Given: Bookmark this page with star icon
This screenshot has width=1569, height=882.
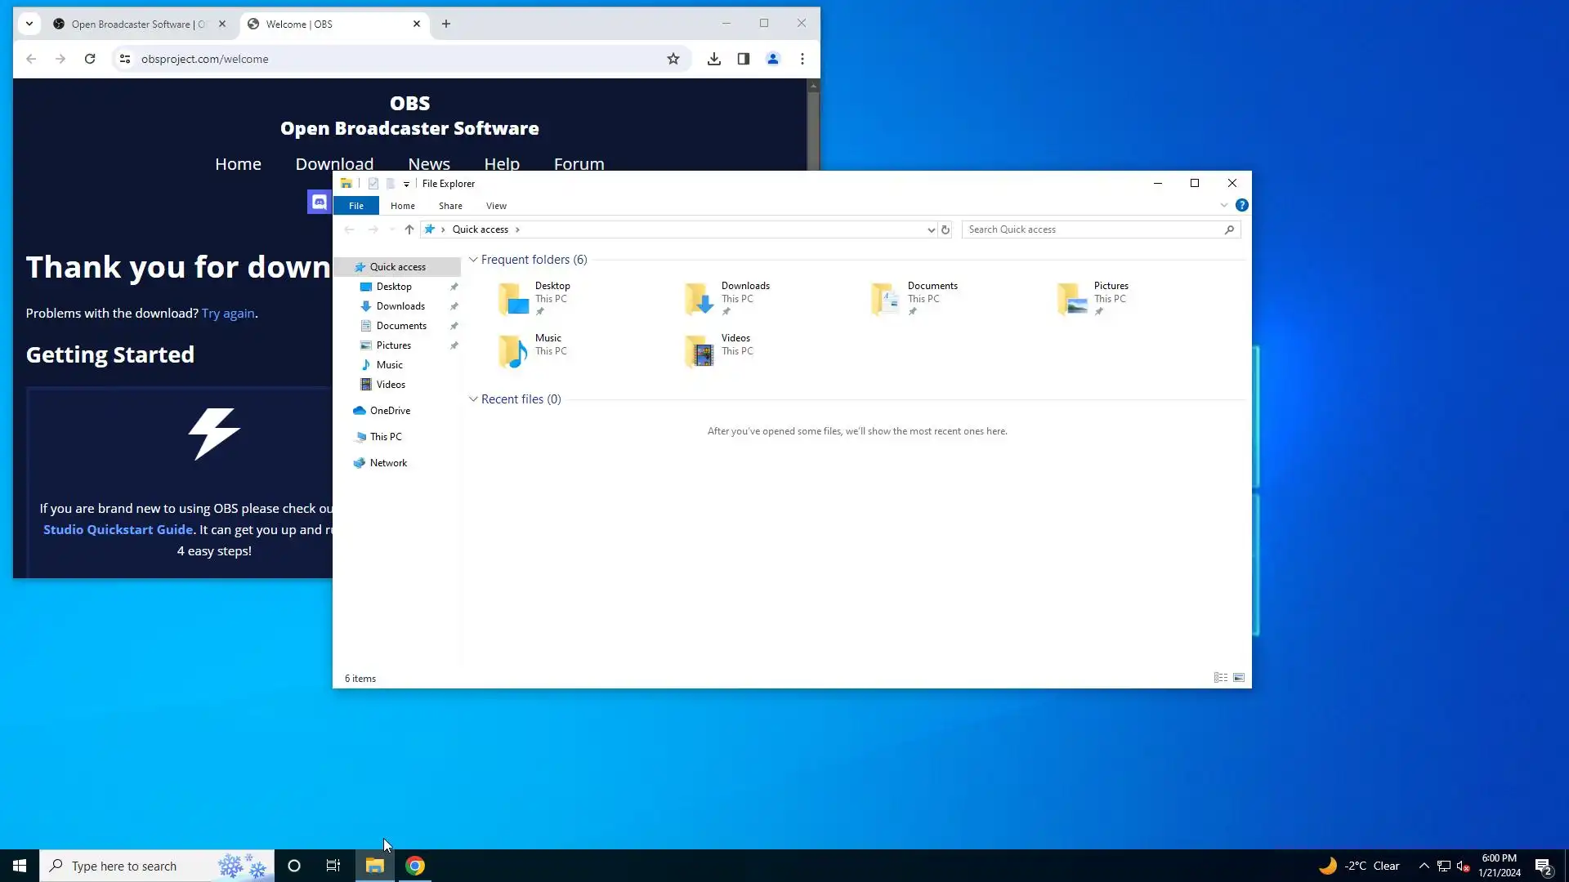Looking at the screenshot, I should [x=673, y=59].
